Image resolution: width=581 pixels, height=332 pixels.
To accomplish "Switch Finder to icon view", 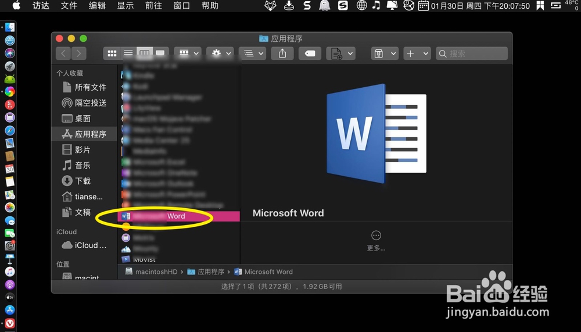I will click(112, 53).
